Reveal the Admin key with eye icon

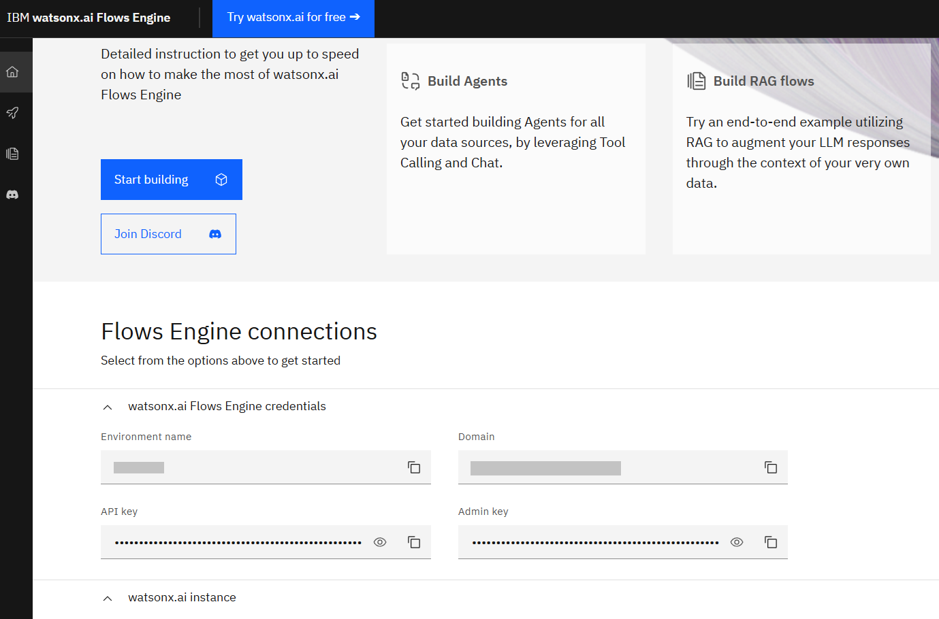click(737, 542)
